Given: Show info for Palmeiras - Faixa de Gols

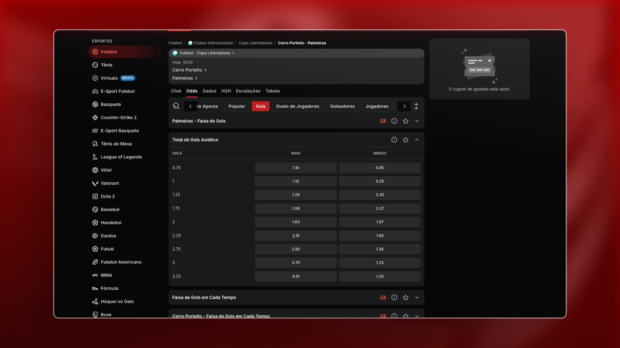Looking at the screenshot, I should pos(394,121).
